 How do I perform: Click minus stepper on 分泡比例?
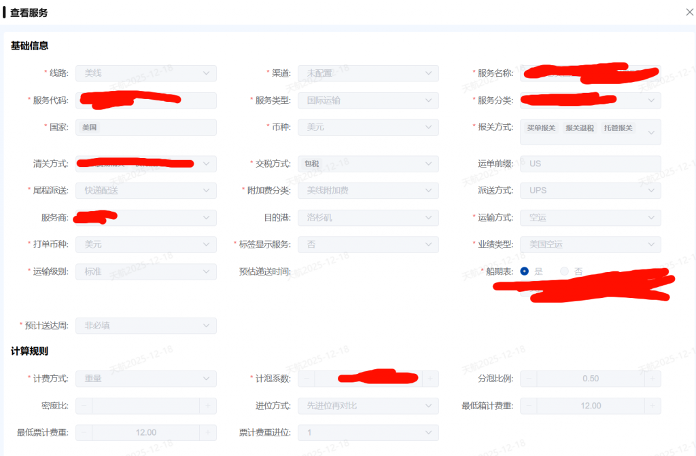(x=529, y=379)
